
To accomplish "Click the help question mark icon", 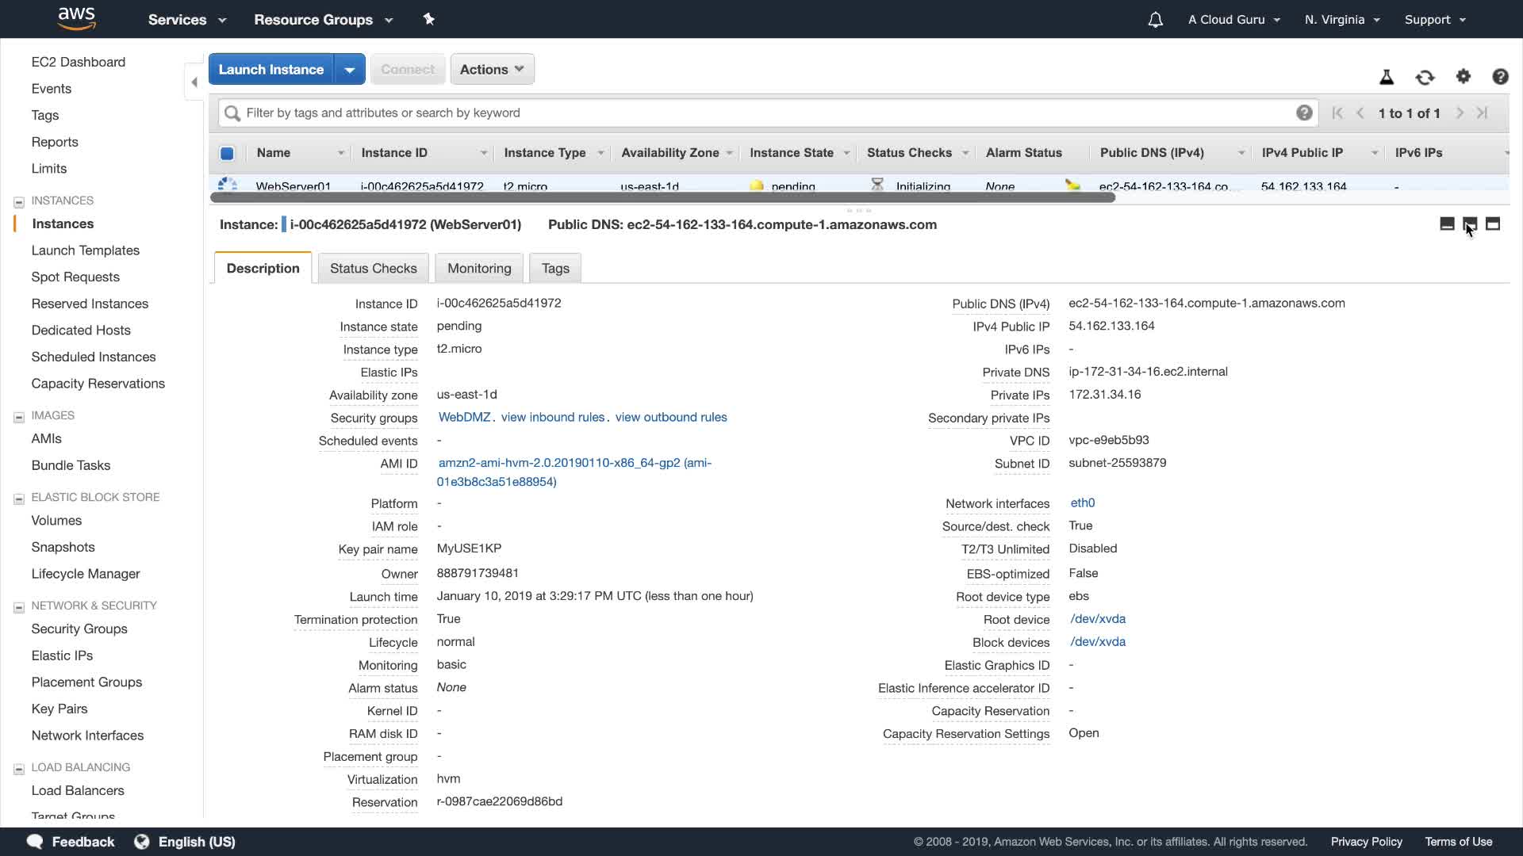I will point(1500,77).
